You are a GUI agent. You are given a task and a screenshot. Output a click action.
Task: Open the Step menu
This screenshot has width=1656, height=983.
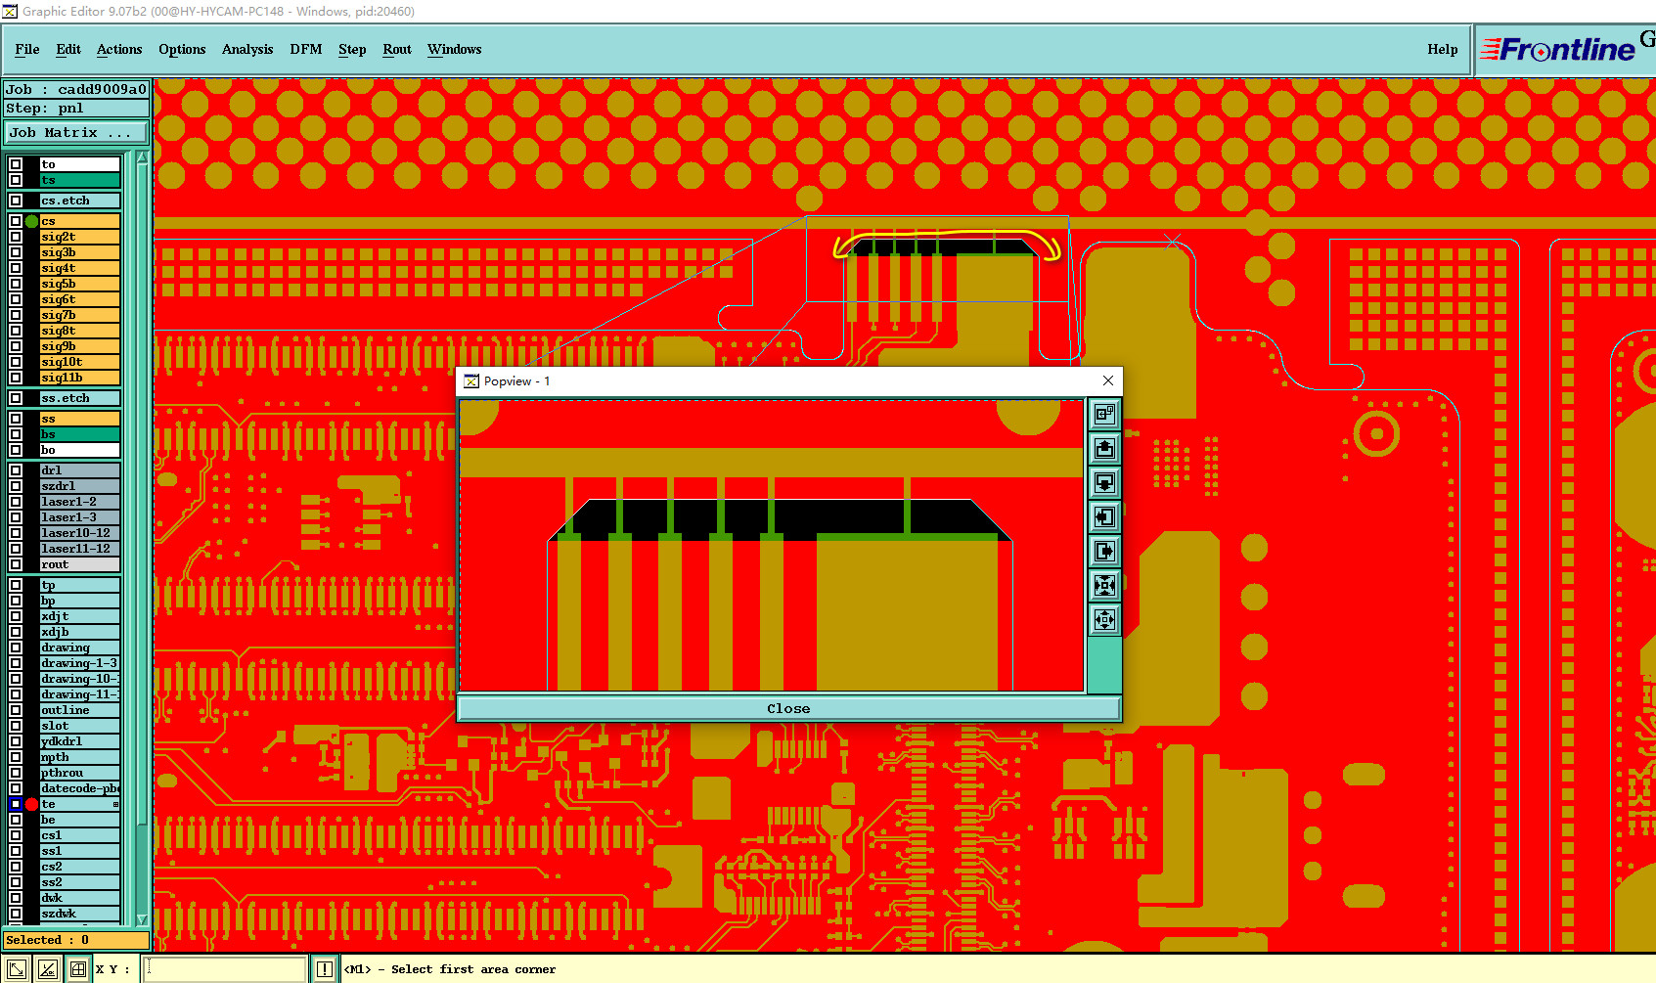pyautogui.click(x=352, y=49)
